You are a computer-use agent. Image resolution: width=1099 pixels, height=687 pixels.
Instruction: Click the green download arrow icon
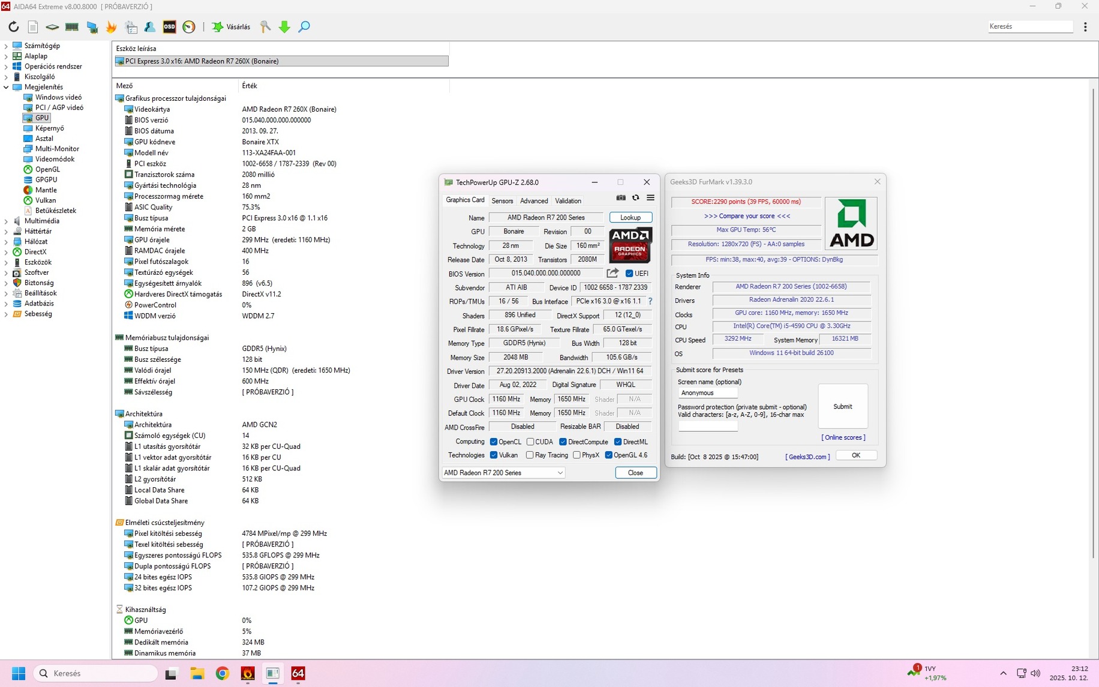point(285,26)
